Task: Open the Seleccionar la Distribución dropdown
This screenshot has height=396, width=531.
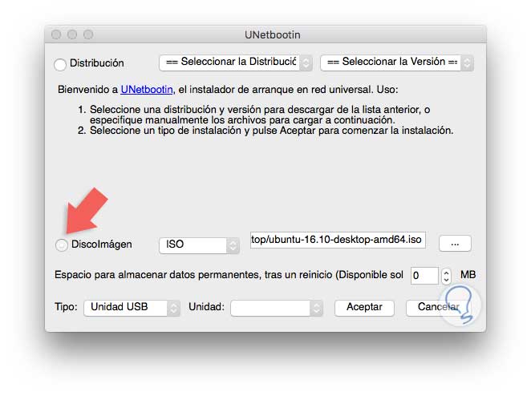Action: pos(235,63)
